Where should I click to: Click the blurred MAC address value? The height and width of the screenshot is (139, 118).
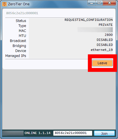[x=95, y=30]
